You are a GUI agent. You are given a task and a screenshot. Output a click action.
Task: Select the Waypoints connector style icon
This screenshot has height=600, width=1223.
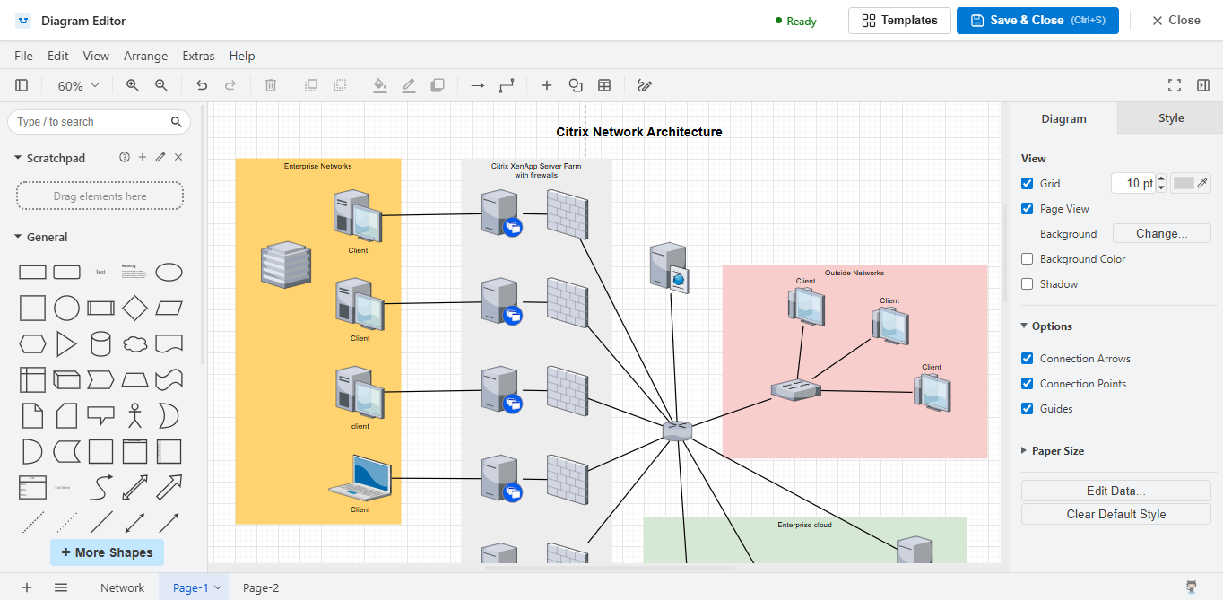coord(507,85)
